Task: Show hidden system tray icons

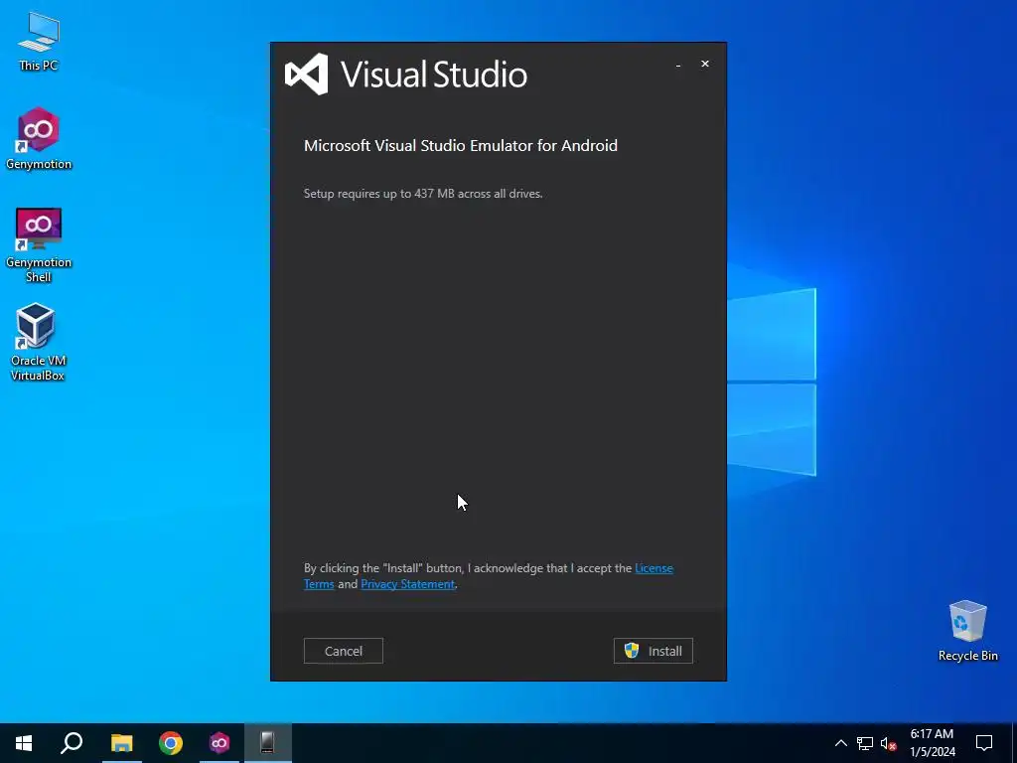Action: coord(840,743)
